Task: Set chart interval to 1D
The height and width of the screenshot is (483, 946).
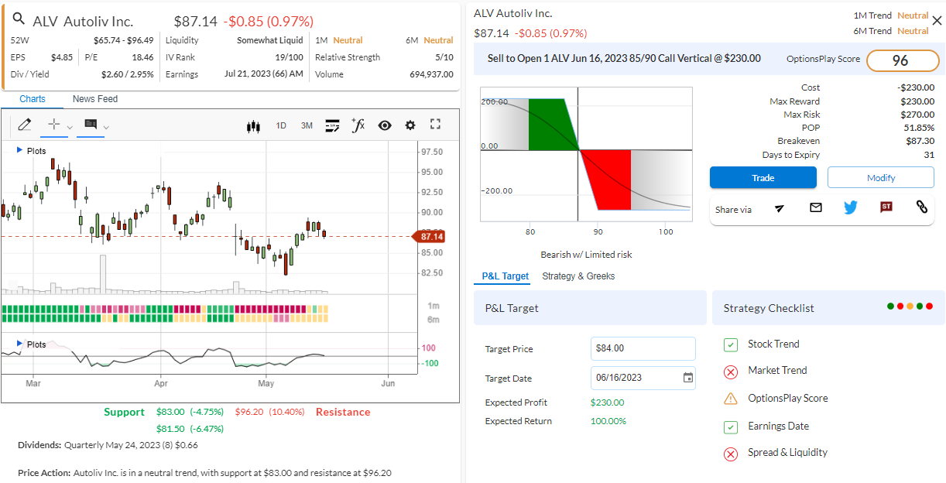Action: (281, 125)
